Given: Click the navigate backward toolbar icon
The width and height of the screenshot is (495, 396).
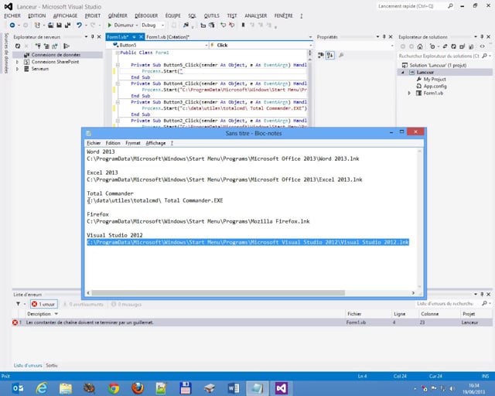Looking at the screenshot, I should pyautogui.click(x=12, y=25).
